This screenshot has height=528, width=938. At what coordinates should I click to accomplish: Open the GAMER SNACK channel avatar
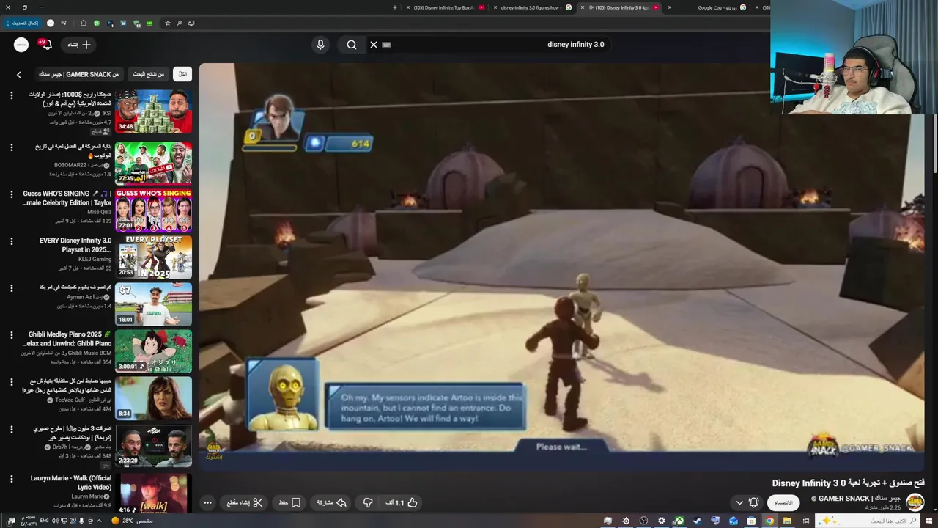click(x=915, y=503)
